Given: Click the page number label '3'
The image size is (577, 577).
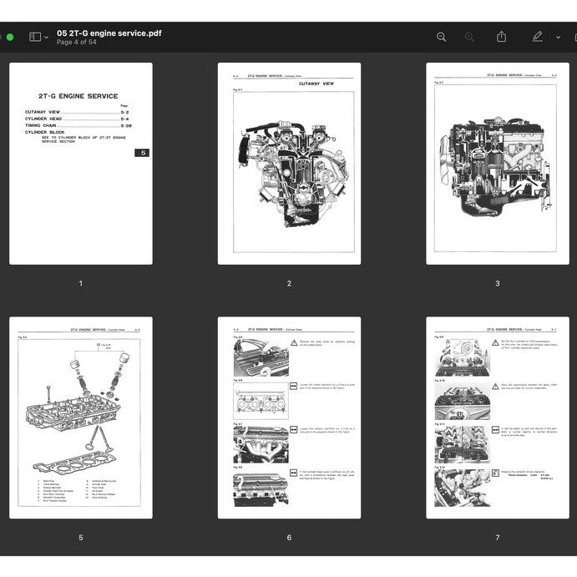Looking at the screenshot, I should [x=498, y=284].
